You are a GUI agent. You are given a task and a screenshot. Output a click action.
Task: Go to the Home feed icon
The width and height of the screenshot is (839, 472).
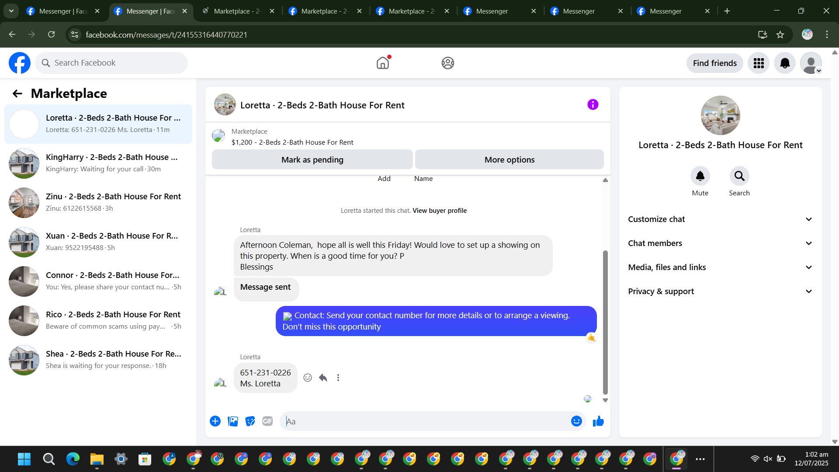[x=383, y=63]
